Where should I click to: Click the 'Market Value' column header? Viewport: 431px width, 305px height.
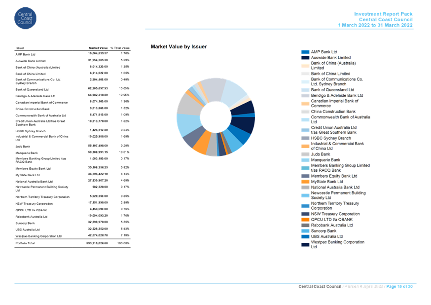[x=98, y=48]
